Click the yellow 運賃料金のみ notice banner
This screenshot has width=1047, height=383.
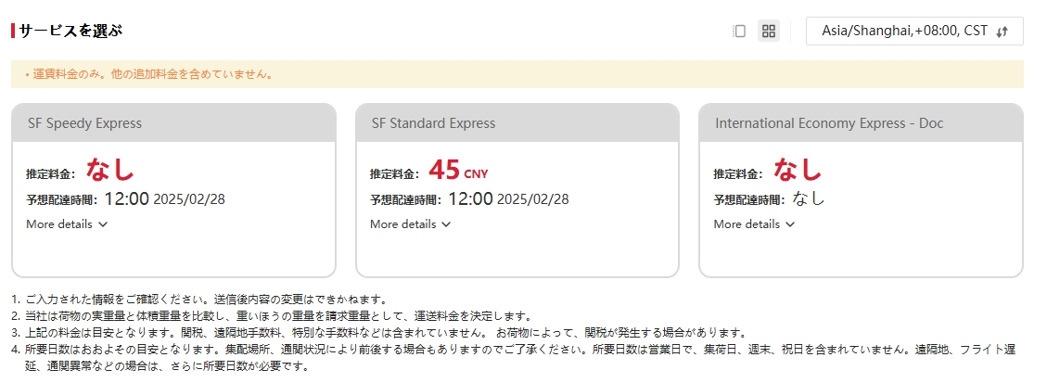click(x=517, y=74)
